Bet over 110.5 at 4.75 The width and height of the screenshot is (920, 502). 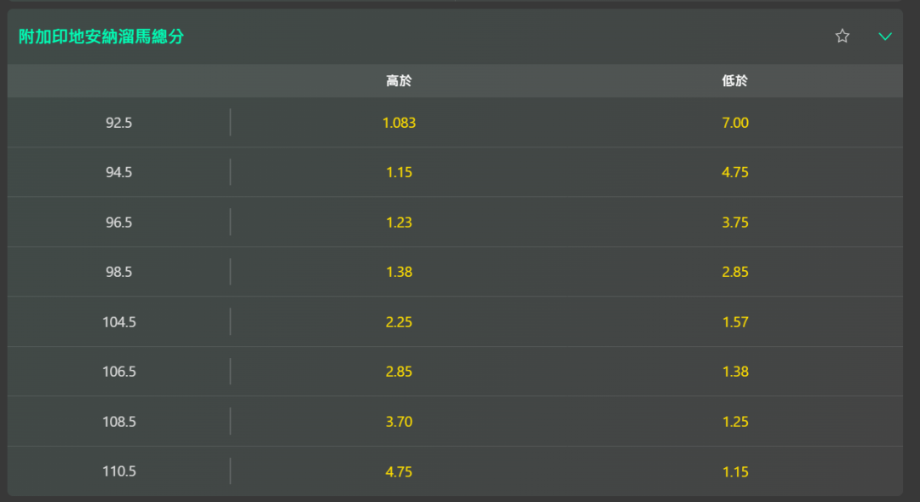coord(399,471)
